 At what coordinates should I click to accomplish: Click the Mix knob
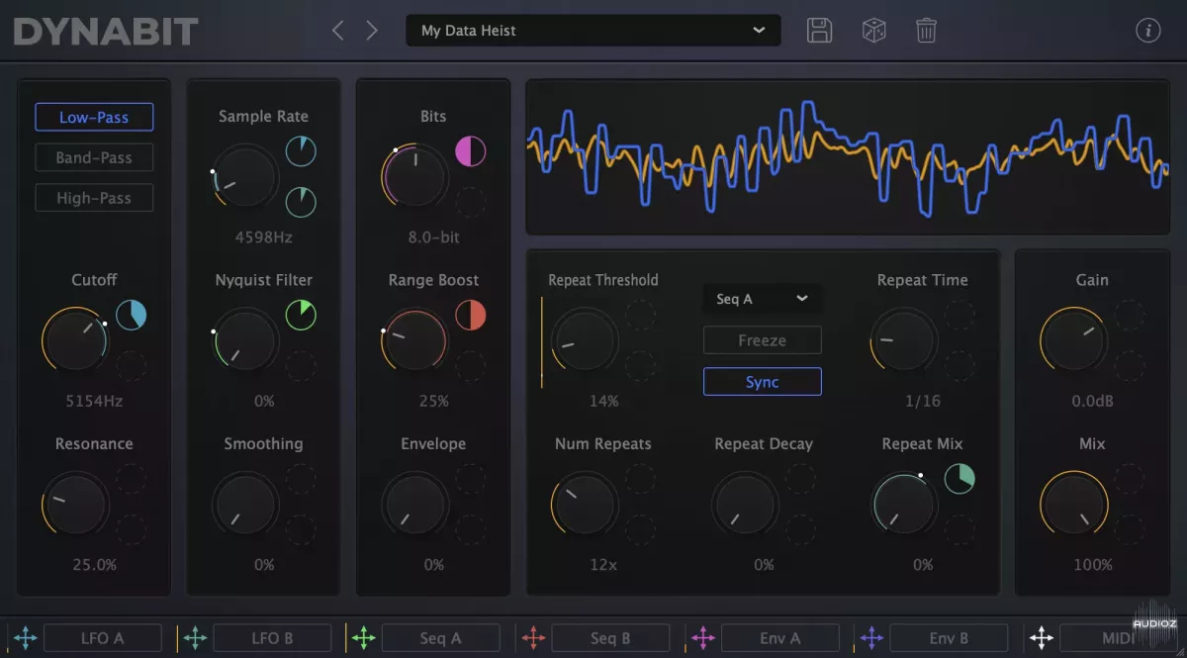[x=1074, y=504]
